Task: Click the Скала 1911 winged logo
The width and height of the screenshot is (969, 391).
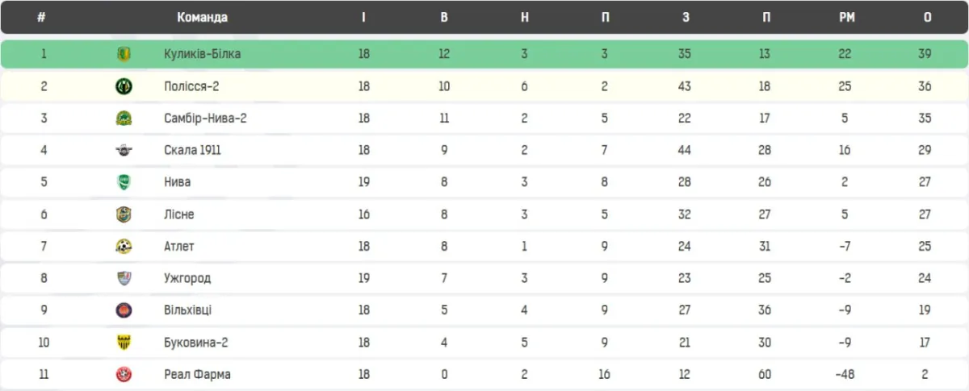Action: (124, 150)
